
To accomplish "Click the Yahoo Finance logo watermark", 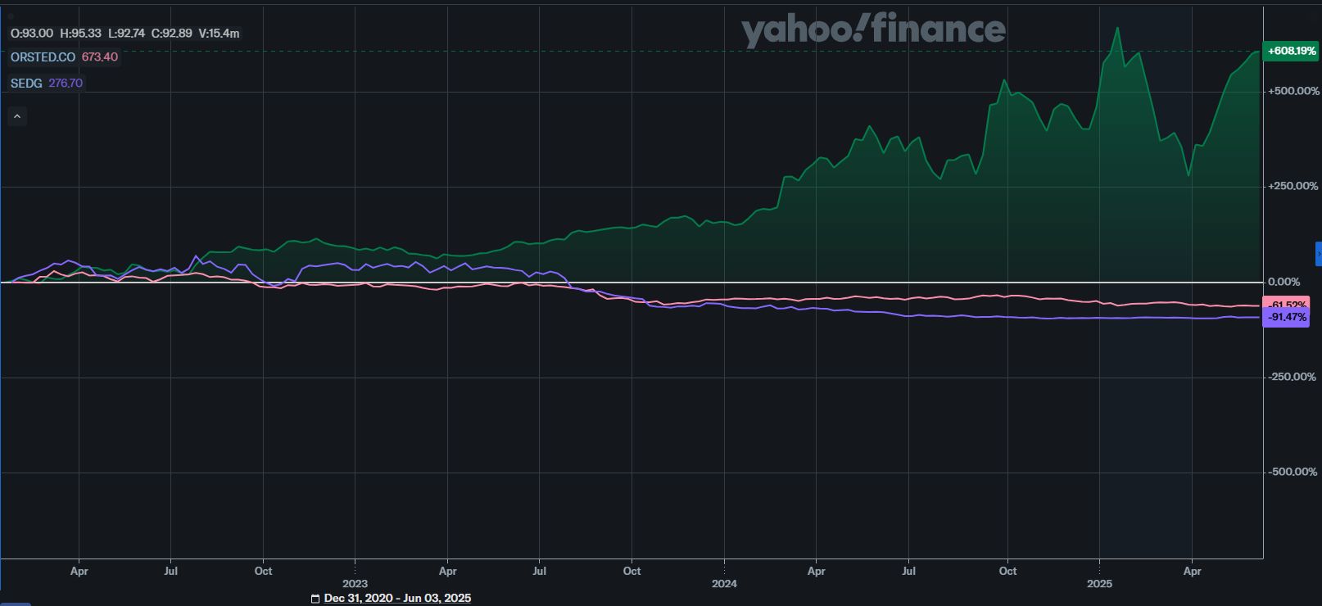I will (873, 29).
